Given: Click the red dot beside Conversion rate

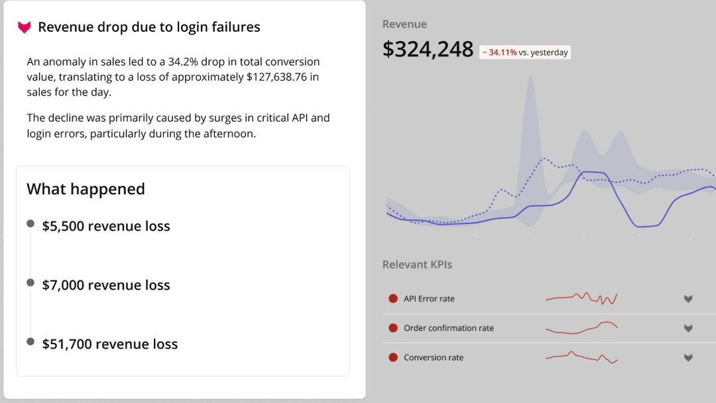Looking at the screenshot, I should (392, 357).
